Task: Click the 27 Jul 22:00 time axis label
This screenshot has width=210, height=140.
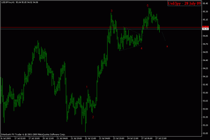Action: 161,138
